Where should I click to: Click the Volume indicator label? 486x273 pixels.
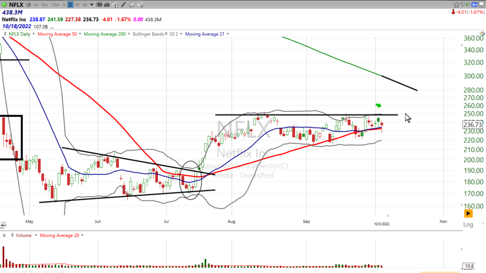[24, 236]
